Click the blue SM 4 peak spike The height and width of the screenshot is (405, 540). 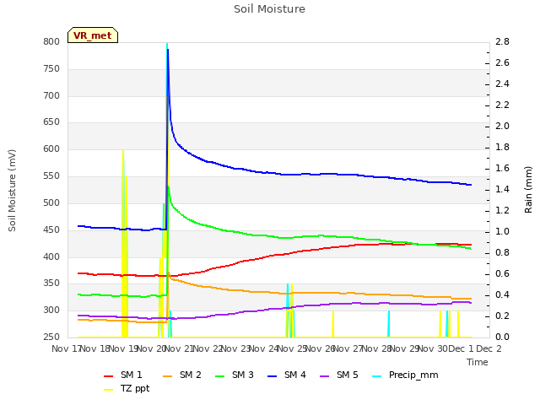tap(168, 51)
